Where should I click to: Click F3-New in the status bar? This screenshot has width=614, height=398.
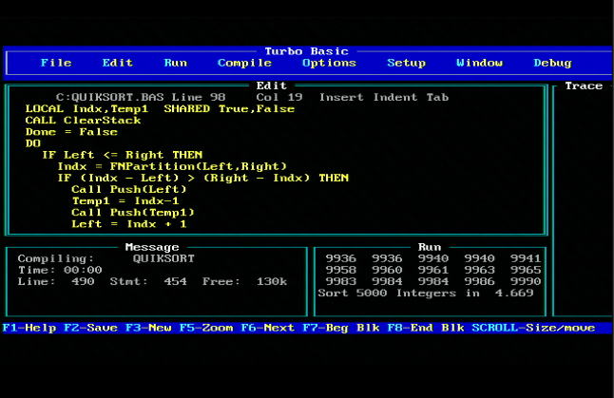[148, 328]
